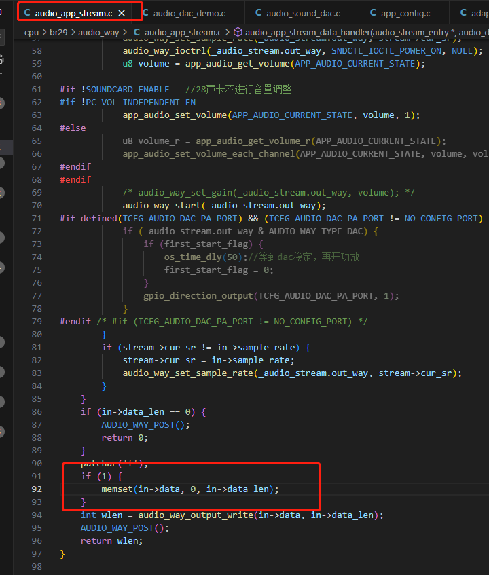Click the '#else' directive on line 64
The width and height of the screenshot is (489, 575).
click(x=73, y=128)
